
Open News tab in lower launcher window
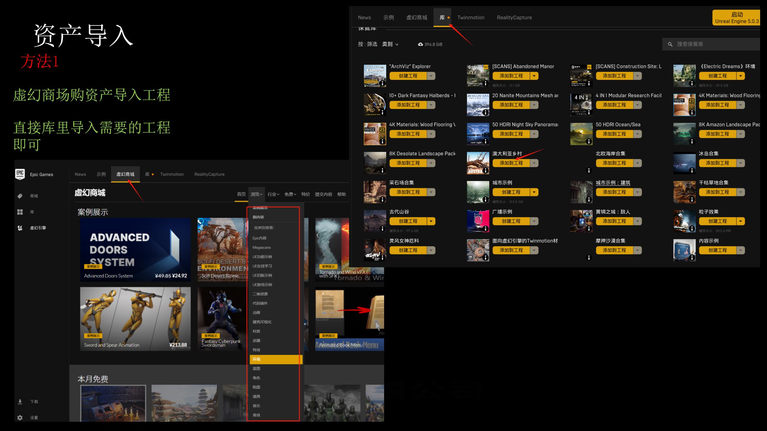point(80,174)
